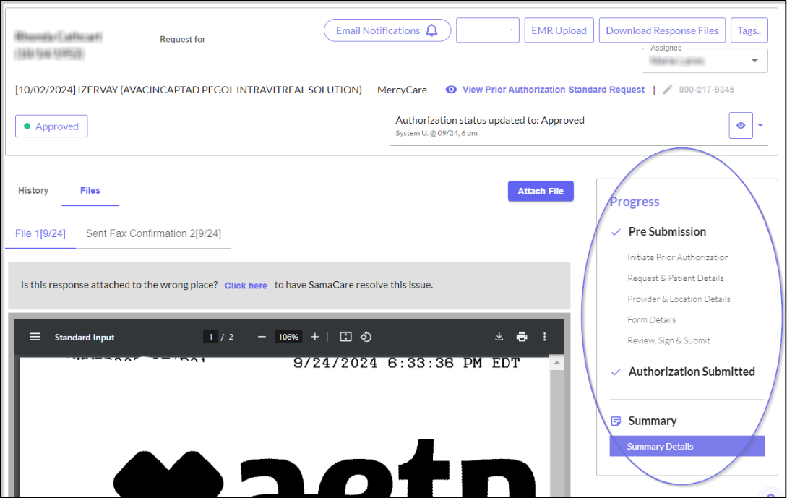
Task: Select Form Details step
Action: click(651, 319)
